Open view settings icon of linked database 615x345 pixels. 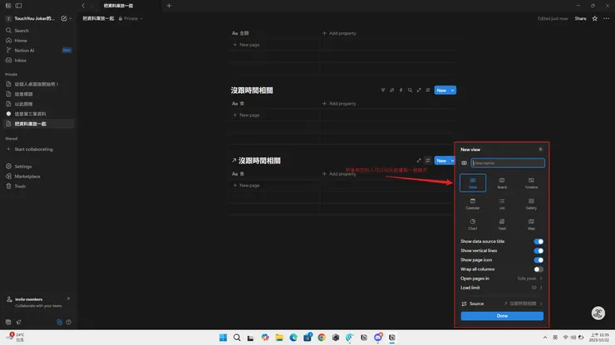coord(428,161)
